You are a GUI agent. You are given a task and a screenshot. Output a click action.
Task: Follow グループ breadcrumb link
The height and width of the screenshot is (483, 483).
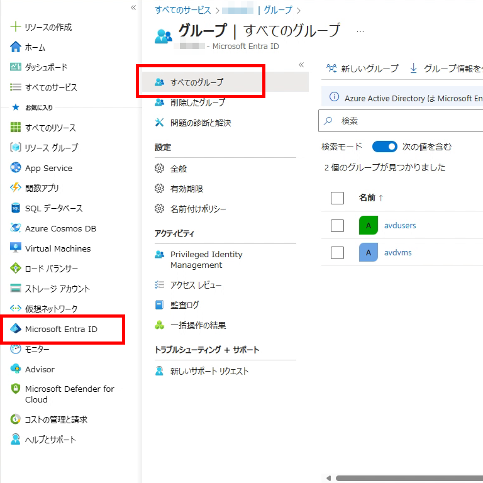click(278, 10)
